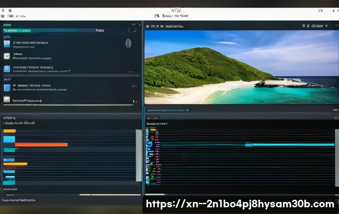Click the small blue marker under the preview
The width and height of the screenshot is (339, 214).
tap(187, 110)
